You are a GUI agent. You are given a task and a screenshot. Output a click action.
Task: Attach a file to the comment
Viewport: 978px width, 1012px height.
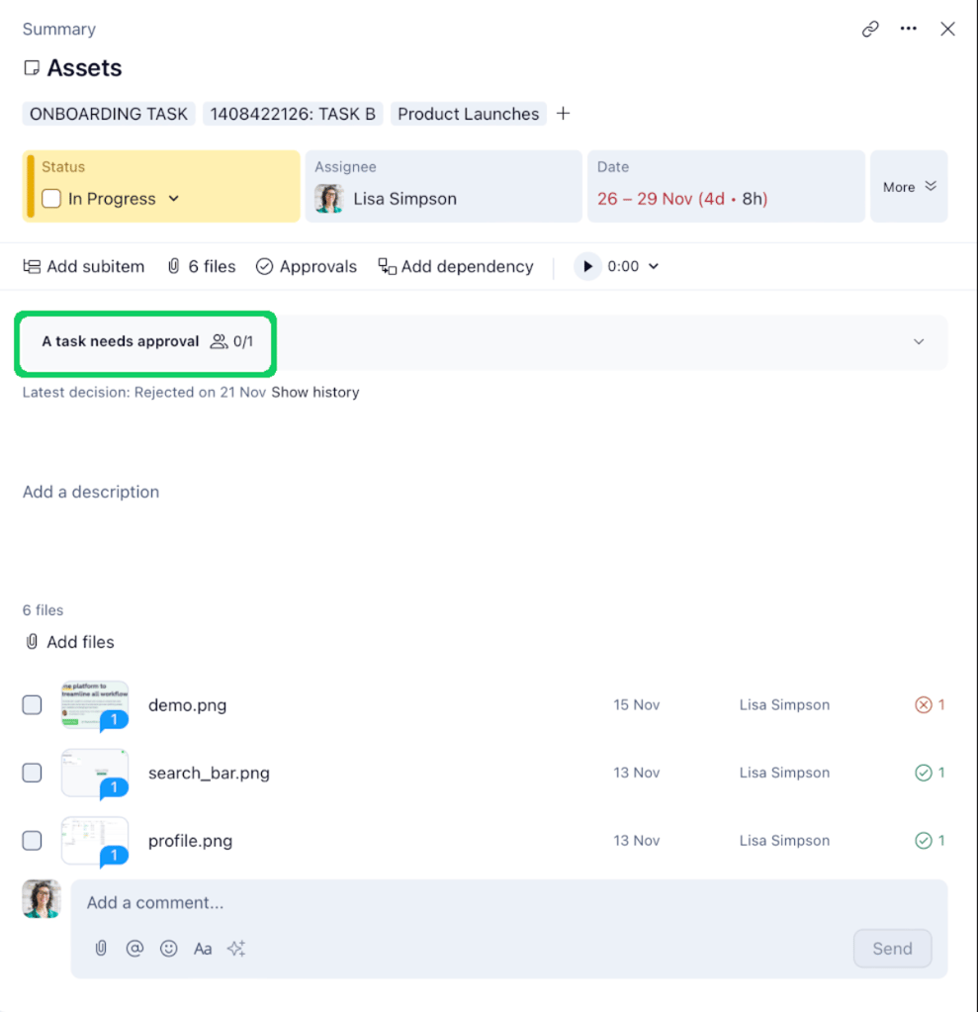click(100, 948)
